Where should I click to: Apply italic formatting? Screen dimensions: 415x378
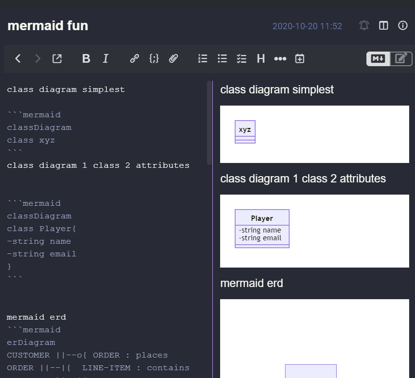coord(105,58)
